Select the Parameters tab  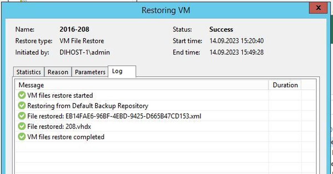[90, 72]
